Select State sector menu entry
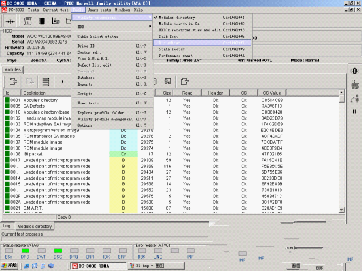The width and height of the screenshot is (362, 271). pos(202,49)
